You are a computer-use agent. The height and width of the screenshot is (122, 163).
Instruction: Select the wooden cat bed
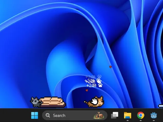[52, 102]
